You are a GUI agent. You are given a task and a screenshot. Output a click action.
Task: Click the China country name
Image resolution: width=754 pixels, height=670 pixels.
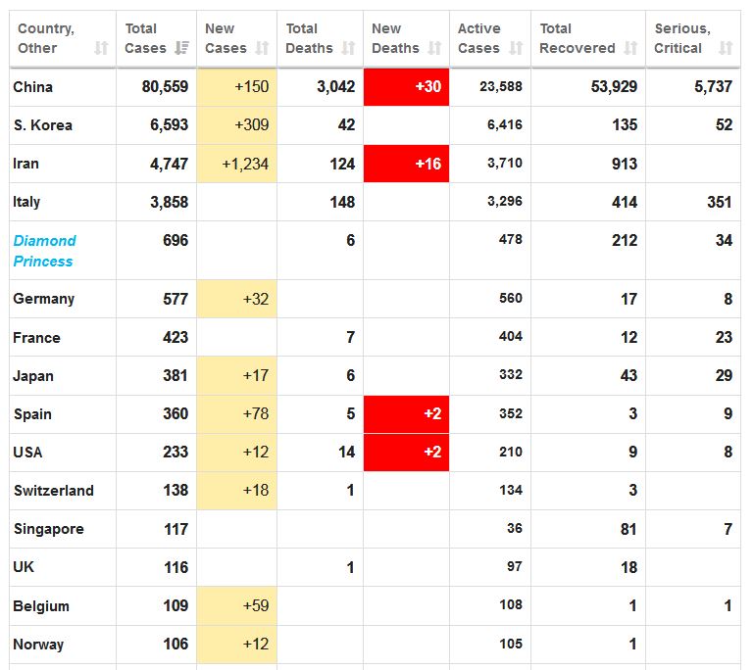coord(33,87)
